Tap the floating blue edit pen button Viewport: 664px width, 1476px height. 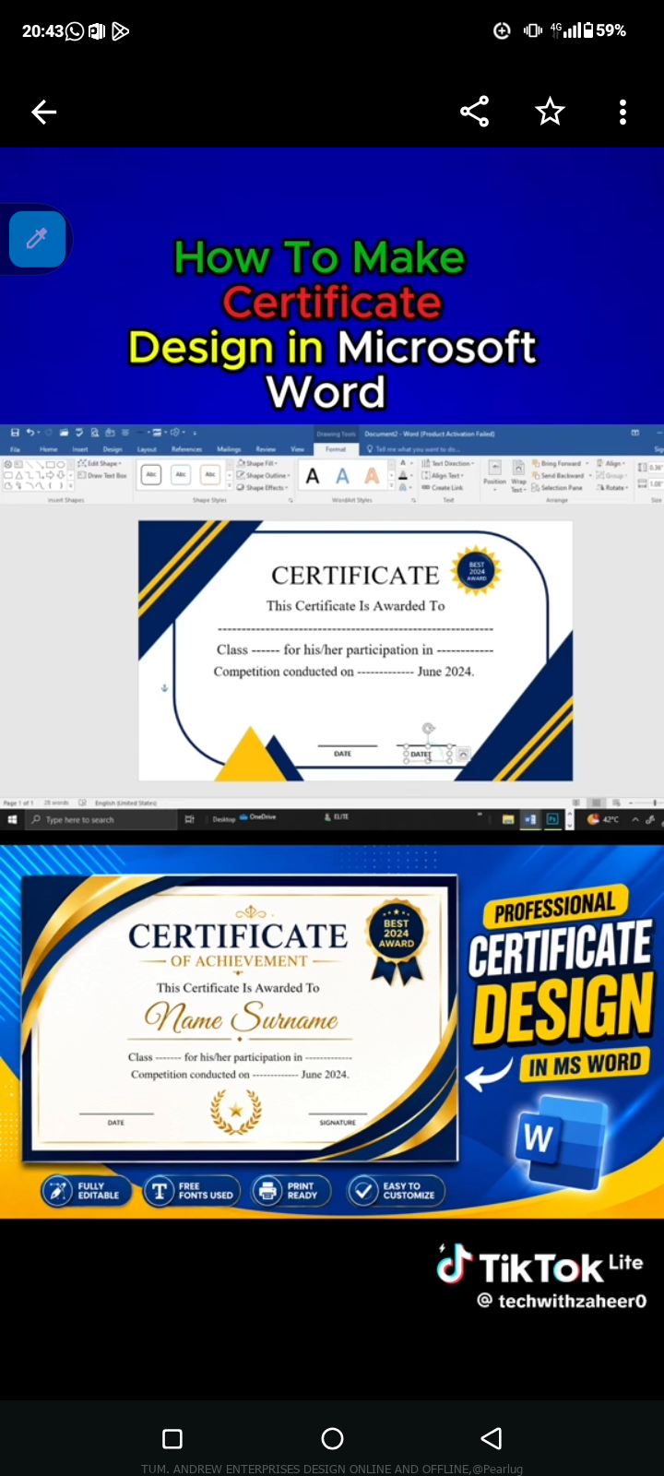37,239
